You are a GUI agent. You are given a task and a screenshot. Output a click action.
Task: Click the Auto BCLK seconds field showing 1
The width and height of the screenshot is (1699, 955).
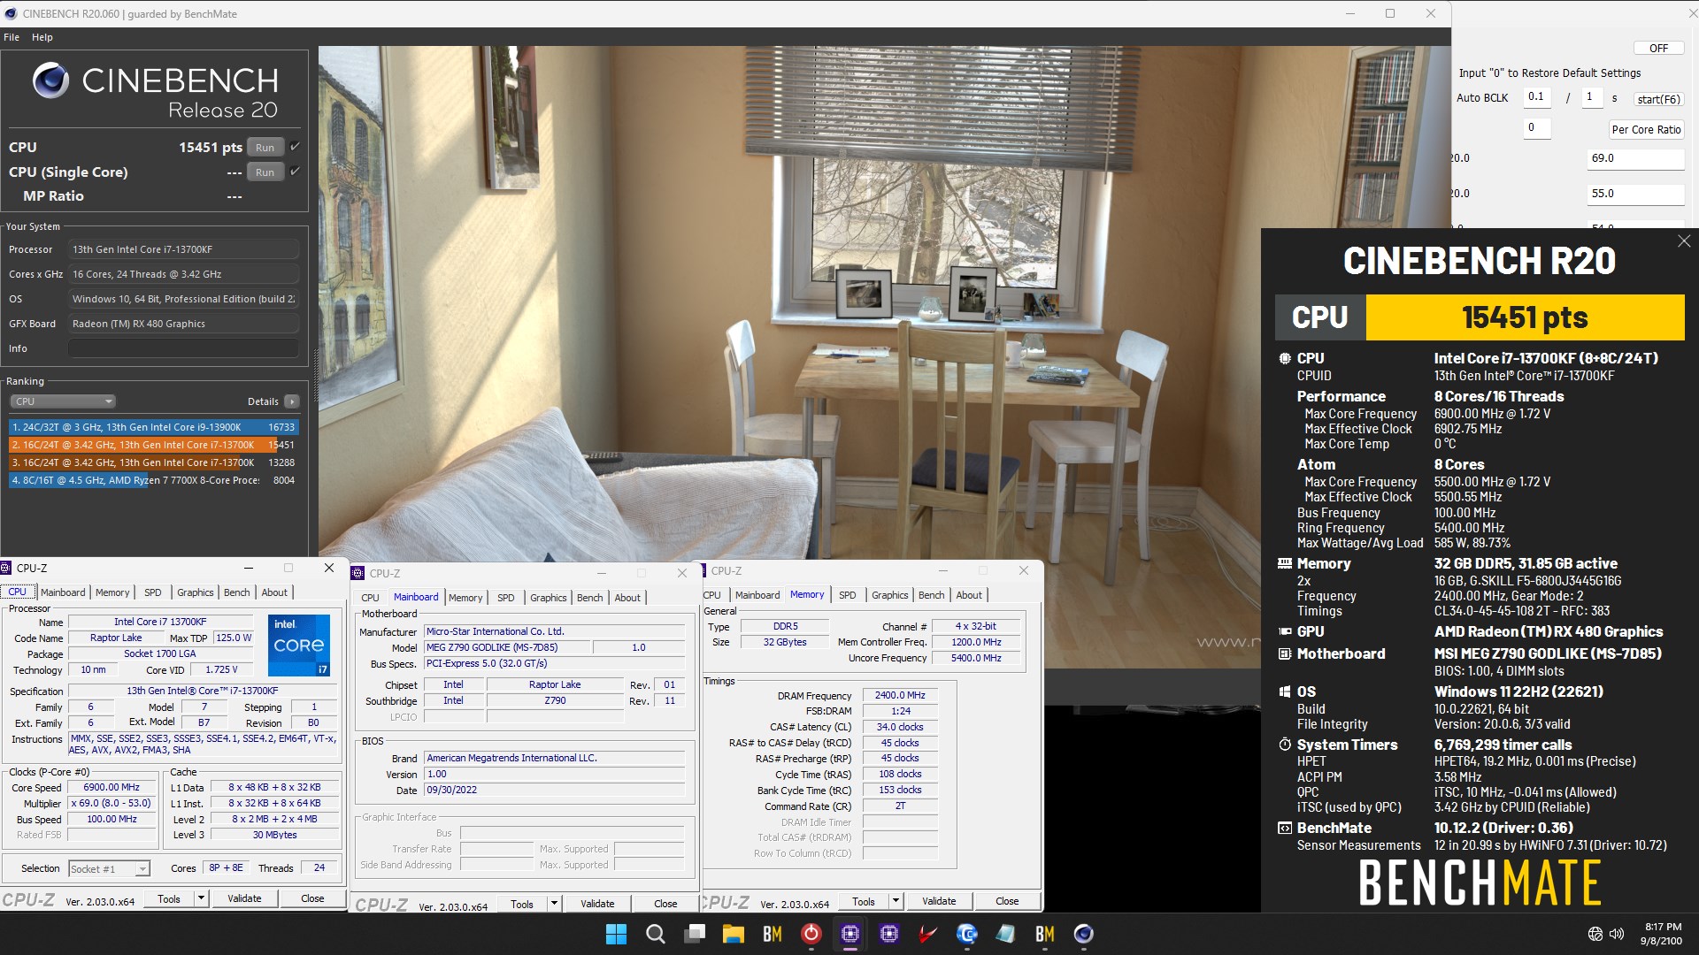click(x=1592, y=97)
